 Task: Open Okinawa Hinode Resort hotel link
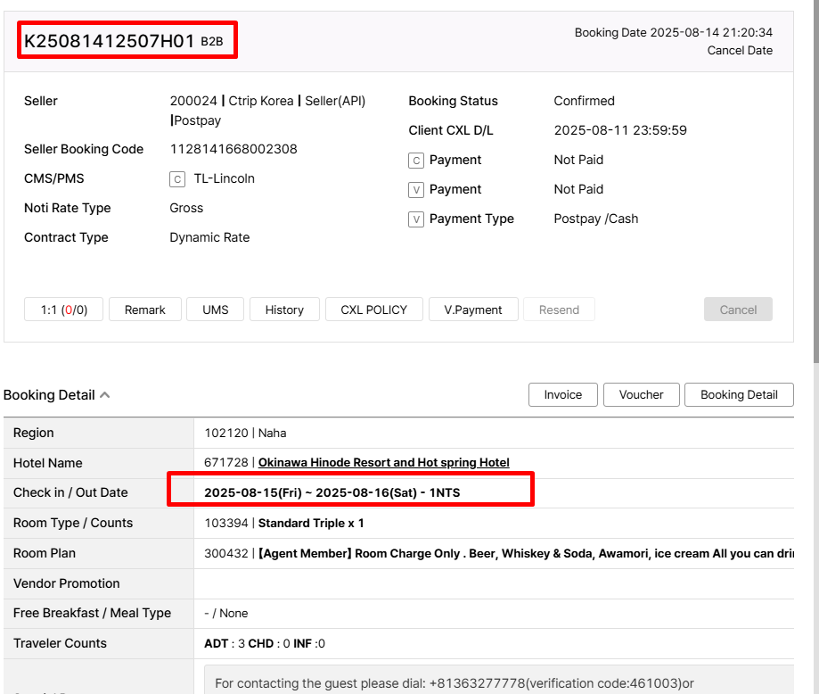pos(383,463)
